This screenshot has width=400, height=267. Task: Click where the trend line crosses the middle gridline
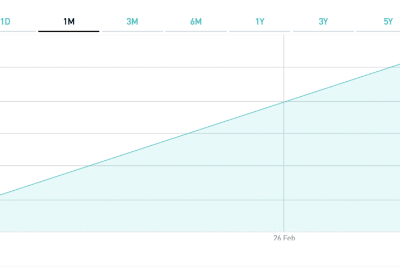click(189, 133)
